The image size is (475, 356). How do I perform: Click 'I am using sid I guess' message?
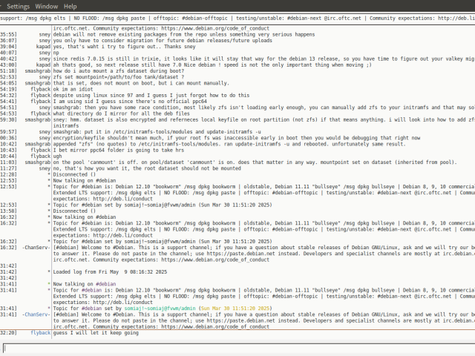click(130, 102)
